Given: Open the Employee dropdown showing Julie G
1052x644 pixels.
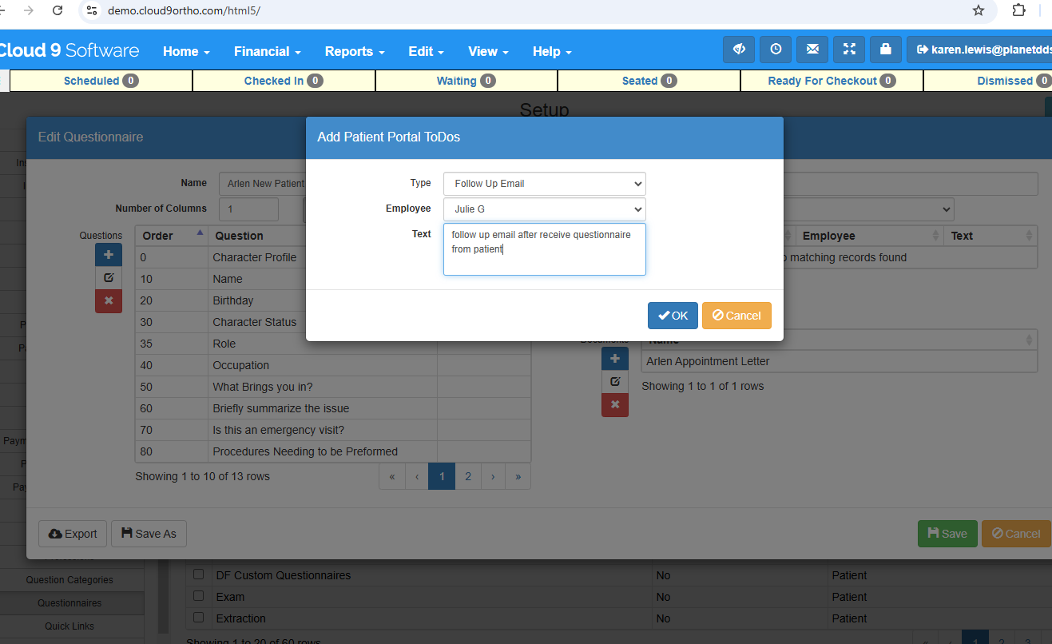Looking at the screenshot, I should click(x=545, y=209).
